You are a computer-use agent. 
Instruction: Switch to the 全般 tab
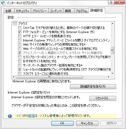9,11
